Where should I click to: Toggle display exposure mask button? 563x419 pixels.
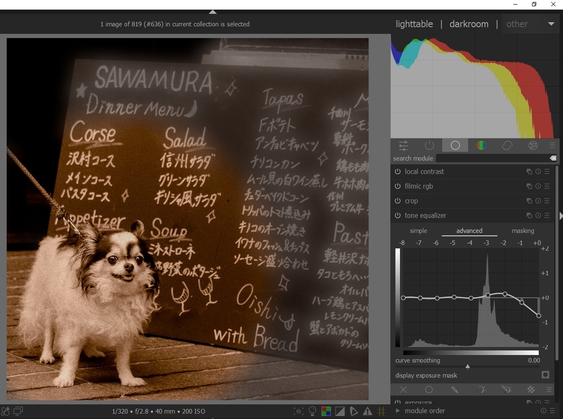pyautogui.click(x=545, y=375)
